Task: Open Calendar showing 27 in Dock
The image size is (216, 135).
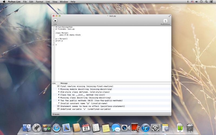Action: [86, 128]
